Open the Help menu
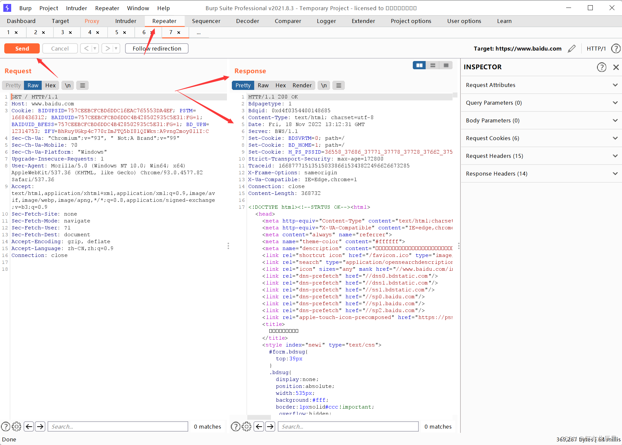 pos(163,8)
